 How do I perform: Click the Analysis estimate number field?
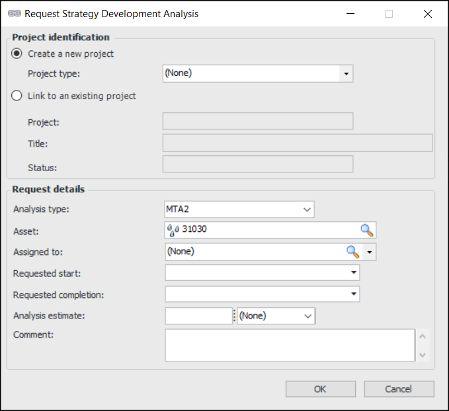point(198,316)
